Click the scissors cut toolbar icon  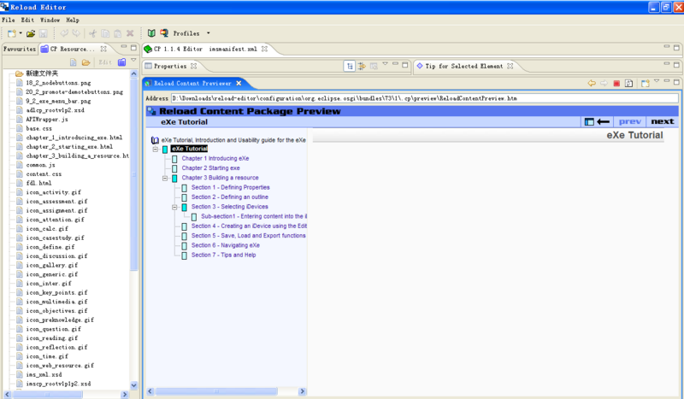[91, 33]
